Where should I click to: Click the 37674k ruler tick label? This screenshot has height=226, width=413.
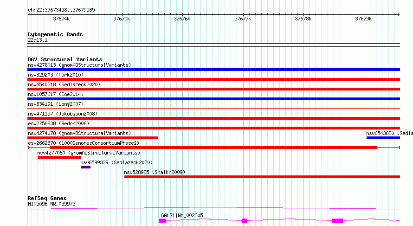[61, 19]
